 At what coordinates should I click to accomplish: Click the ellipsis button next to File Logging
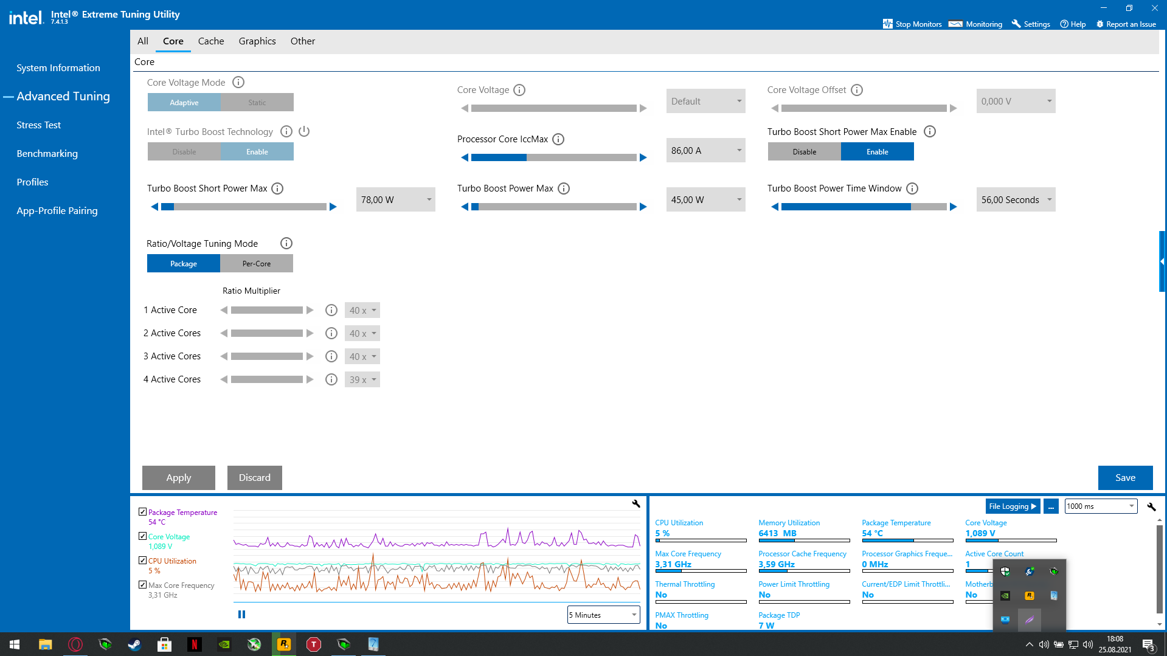pyautogui.click(x=1051, y=506)
